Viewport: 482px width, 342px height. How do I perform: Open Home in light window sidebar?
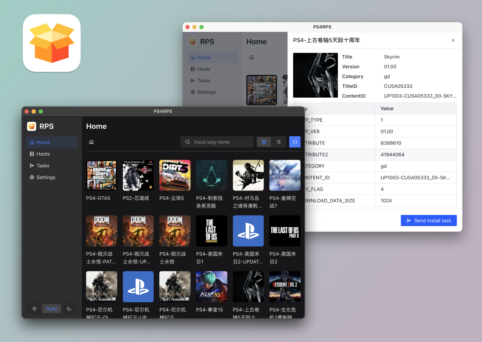click(x=212, y=57)
